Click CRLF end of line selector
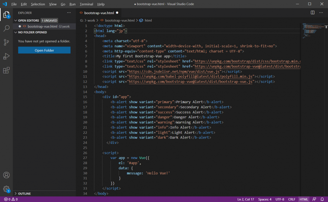328x202 pixels. [x=291, y=199]
